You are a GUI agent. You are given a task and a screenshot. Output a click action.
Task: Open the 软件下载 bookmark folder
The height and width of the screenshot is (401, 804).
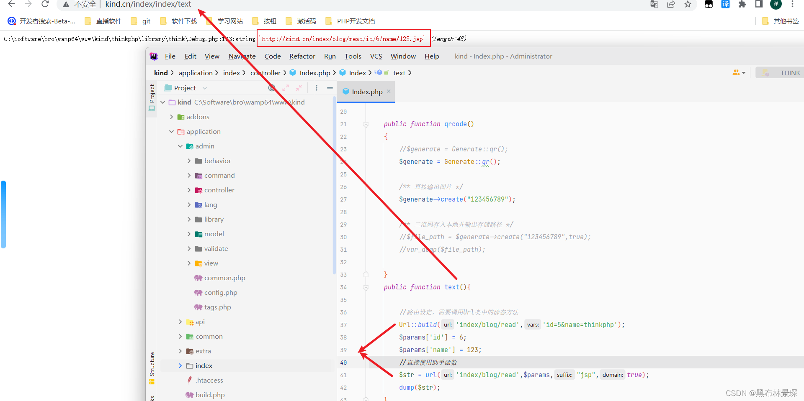[178, 21]
